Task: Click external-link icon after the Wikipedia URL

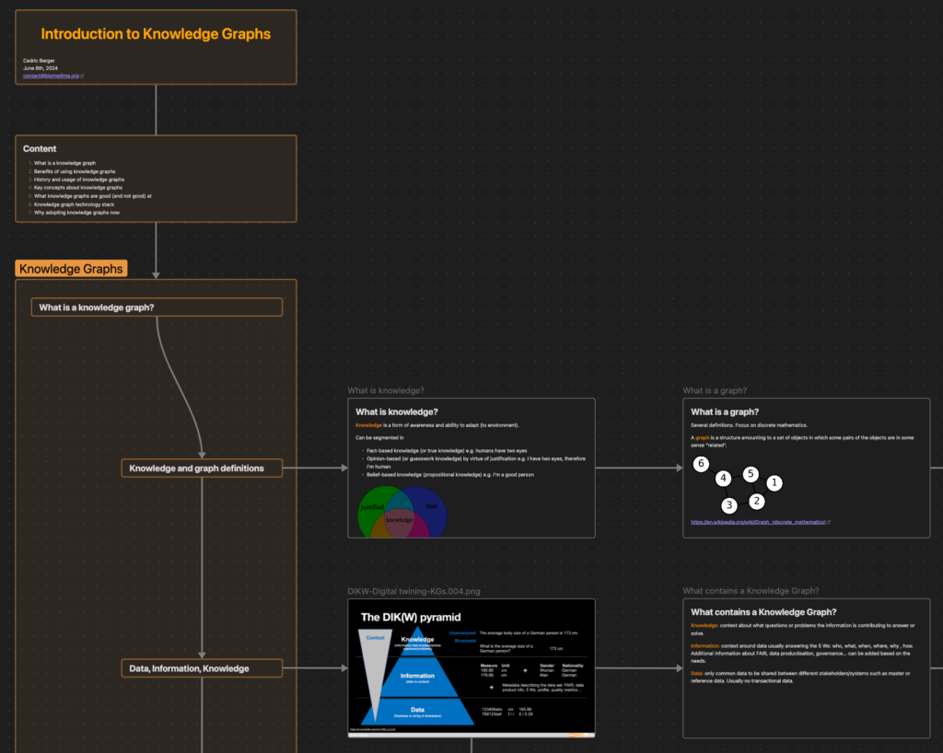Action: tap(829, 522)
